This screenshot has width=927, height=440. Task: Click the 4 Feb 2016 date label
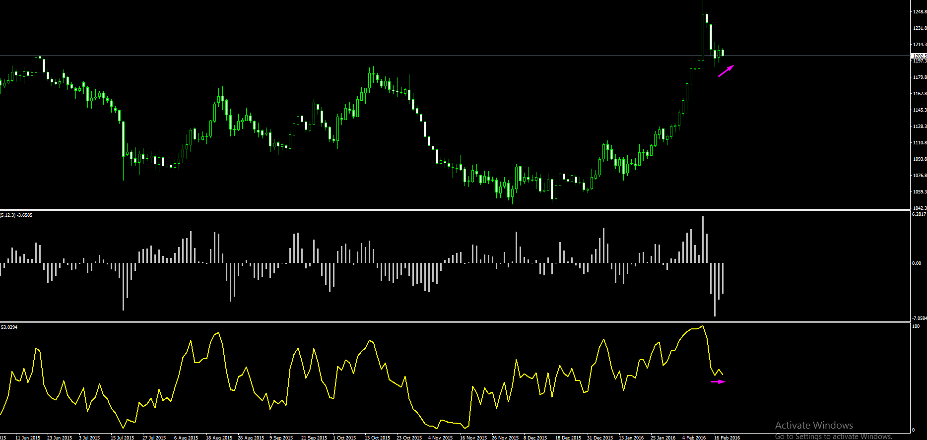point(694,438)
